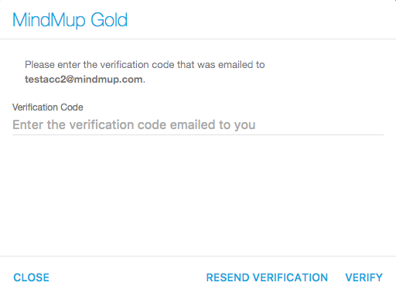396x296 pixels.
Task: Request another email via RESEND VERIFICATION
Action: click(x=267, y=277)
